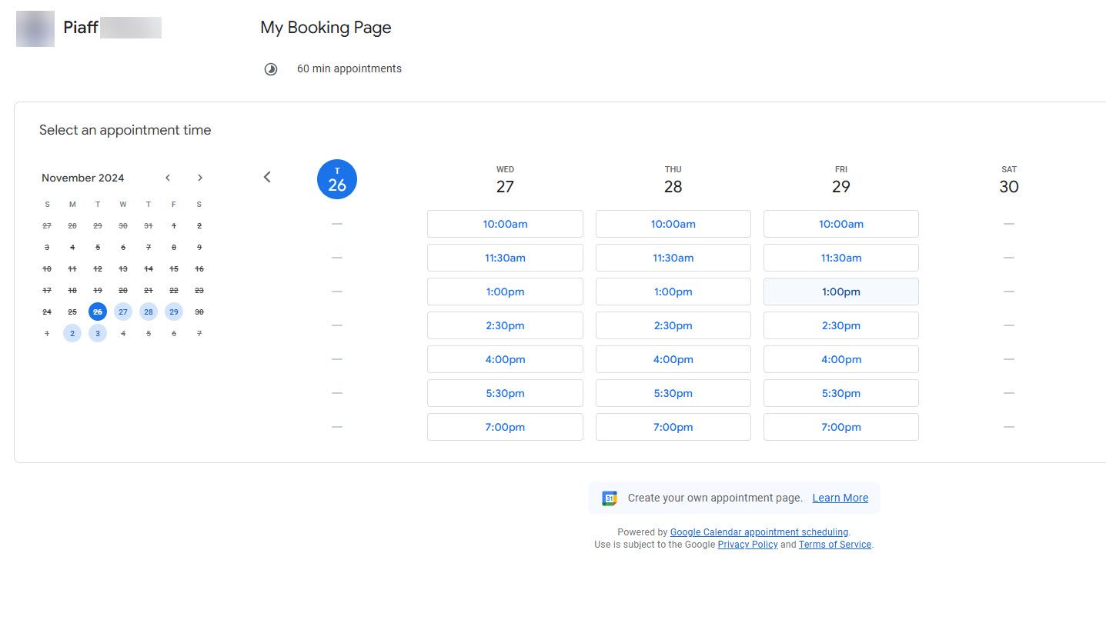1106x630 pixels.
Task: Book the 10:00am slot on Wednesday 27
Action: pyautogui.click(x=505, y=224)
